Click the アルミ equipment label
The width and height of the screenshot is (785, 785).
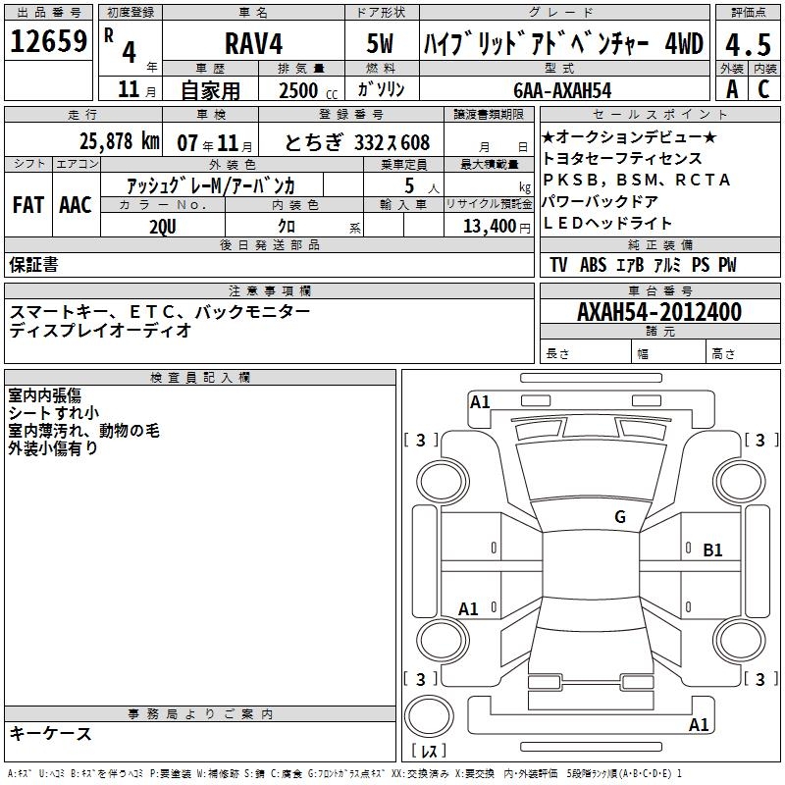(x=667, y=264)
